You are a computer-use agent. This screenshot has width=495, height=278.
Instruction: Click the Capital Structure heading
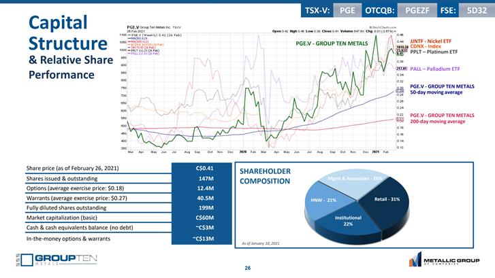point(68,33)
